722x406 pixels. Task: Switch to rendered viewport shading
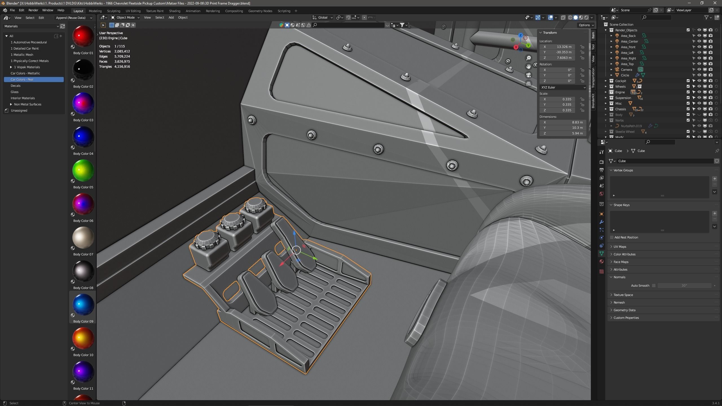(x=586, y=17)
